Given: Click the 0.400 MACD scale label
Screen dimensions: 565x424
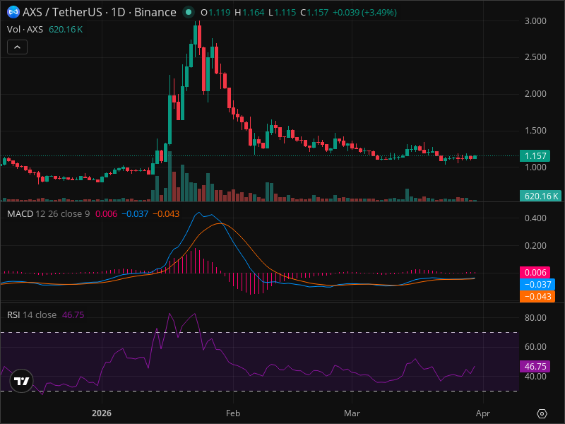Looking at the screenshot, I should [535, 218].
